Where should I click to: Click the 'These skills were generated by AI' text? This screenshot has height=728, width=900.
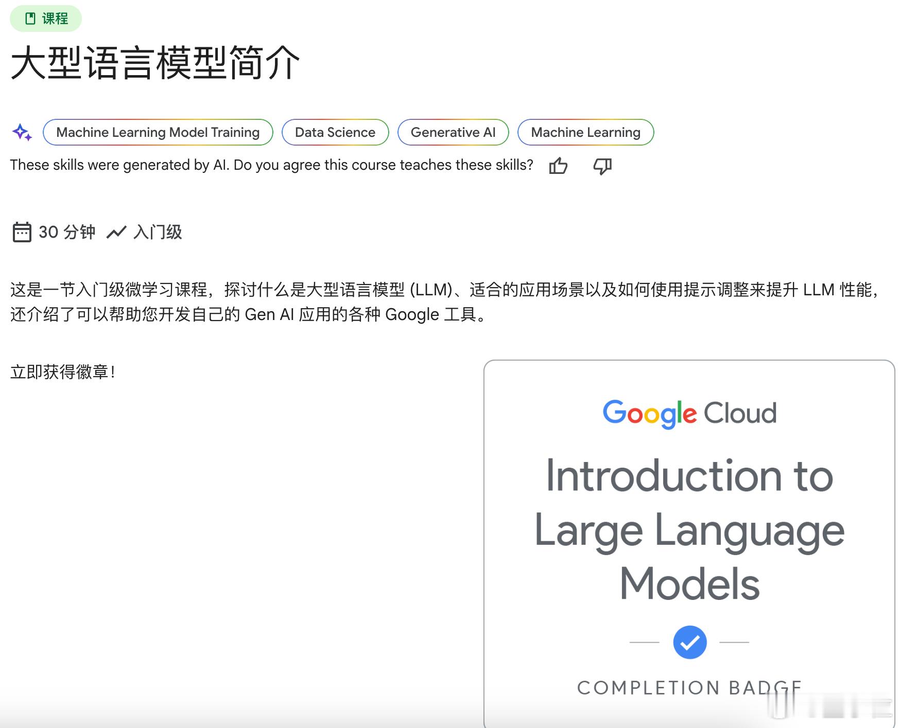click(271, 165)
